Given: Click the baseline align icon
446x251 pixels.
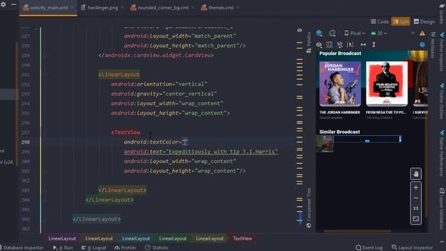Looking at the screenshot, I should click(x=351, y=45).
